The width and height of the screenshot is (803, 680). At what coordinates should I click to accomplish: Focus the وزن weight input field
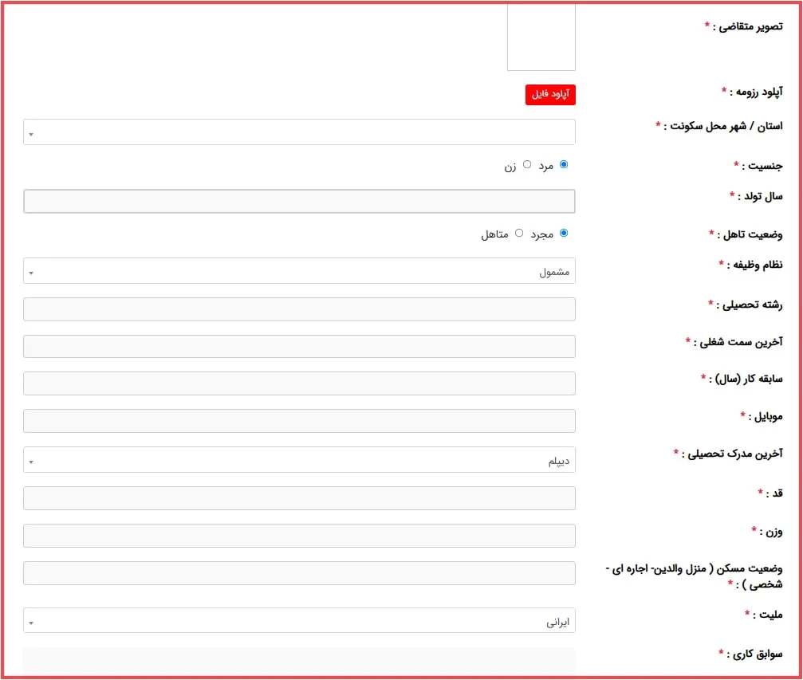click(299, 536)
